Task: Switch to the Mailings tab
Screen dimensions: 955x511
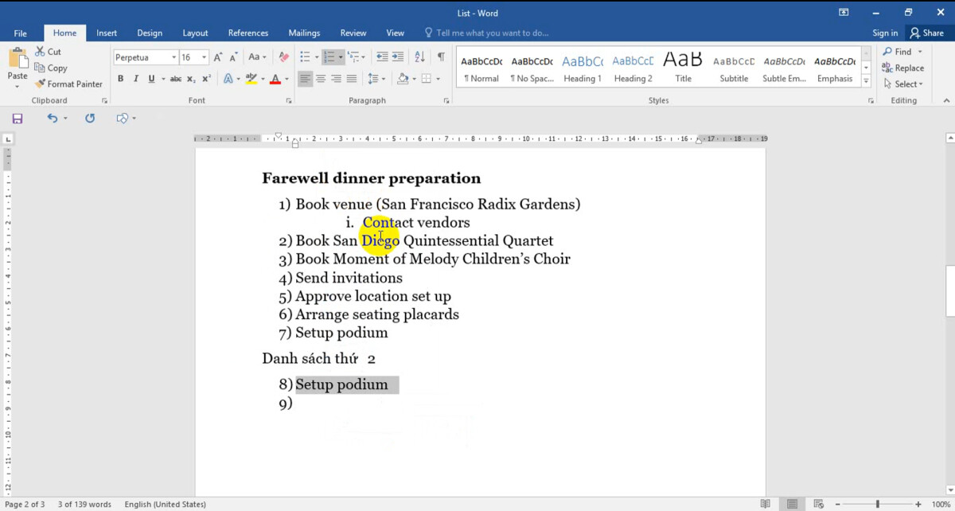Action: 304,33
